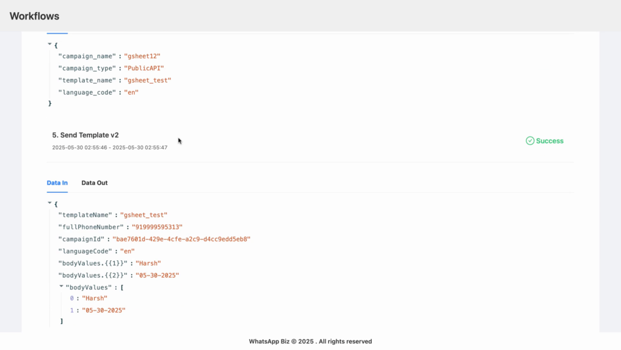Collapse the bodyValues array
The height and width of the screenshot is (350, 621).
[x=61, y=286]
